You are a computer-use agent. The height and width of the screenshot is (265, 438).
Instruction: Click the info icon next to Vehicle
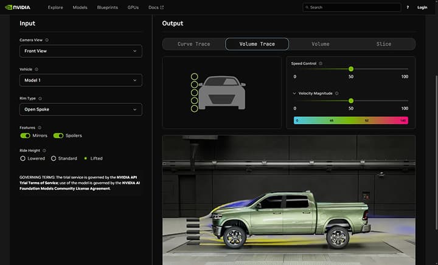[38, 69]
